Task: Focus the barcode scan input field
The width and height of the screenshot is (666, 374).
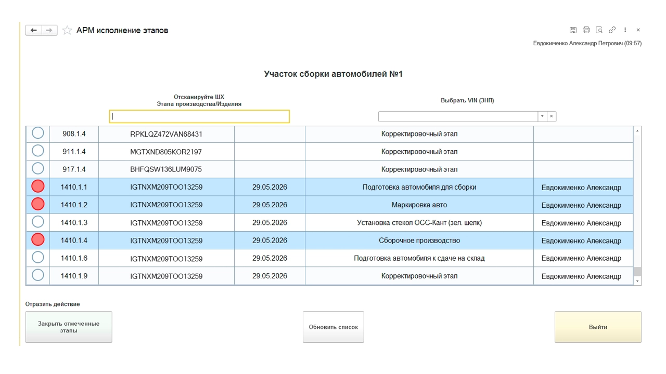Action: coord(199,116)
